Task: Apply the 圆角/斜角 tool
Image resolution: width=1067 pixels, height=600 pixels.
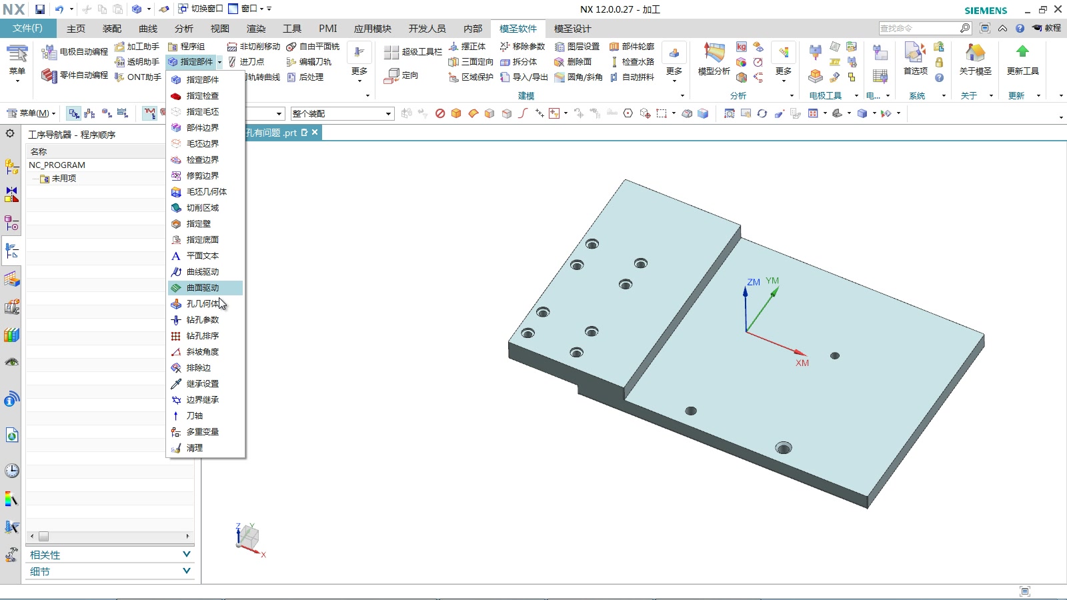Action: [578, 77]
